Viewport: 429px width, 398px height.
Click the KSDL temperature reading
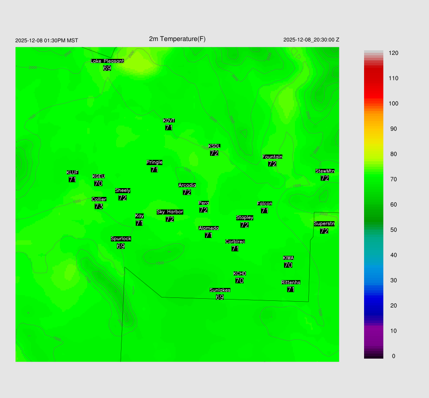214,153
